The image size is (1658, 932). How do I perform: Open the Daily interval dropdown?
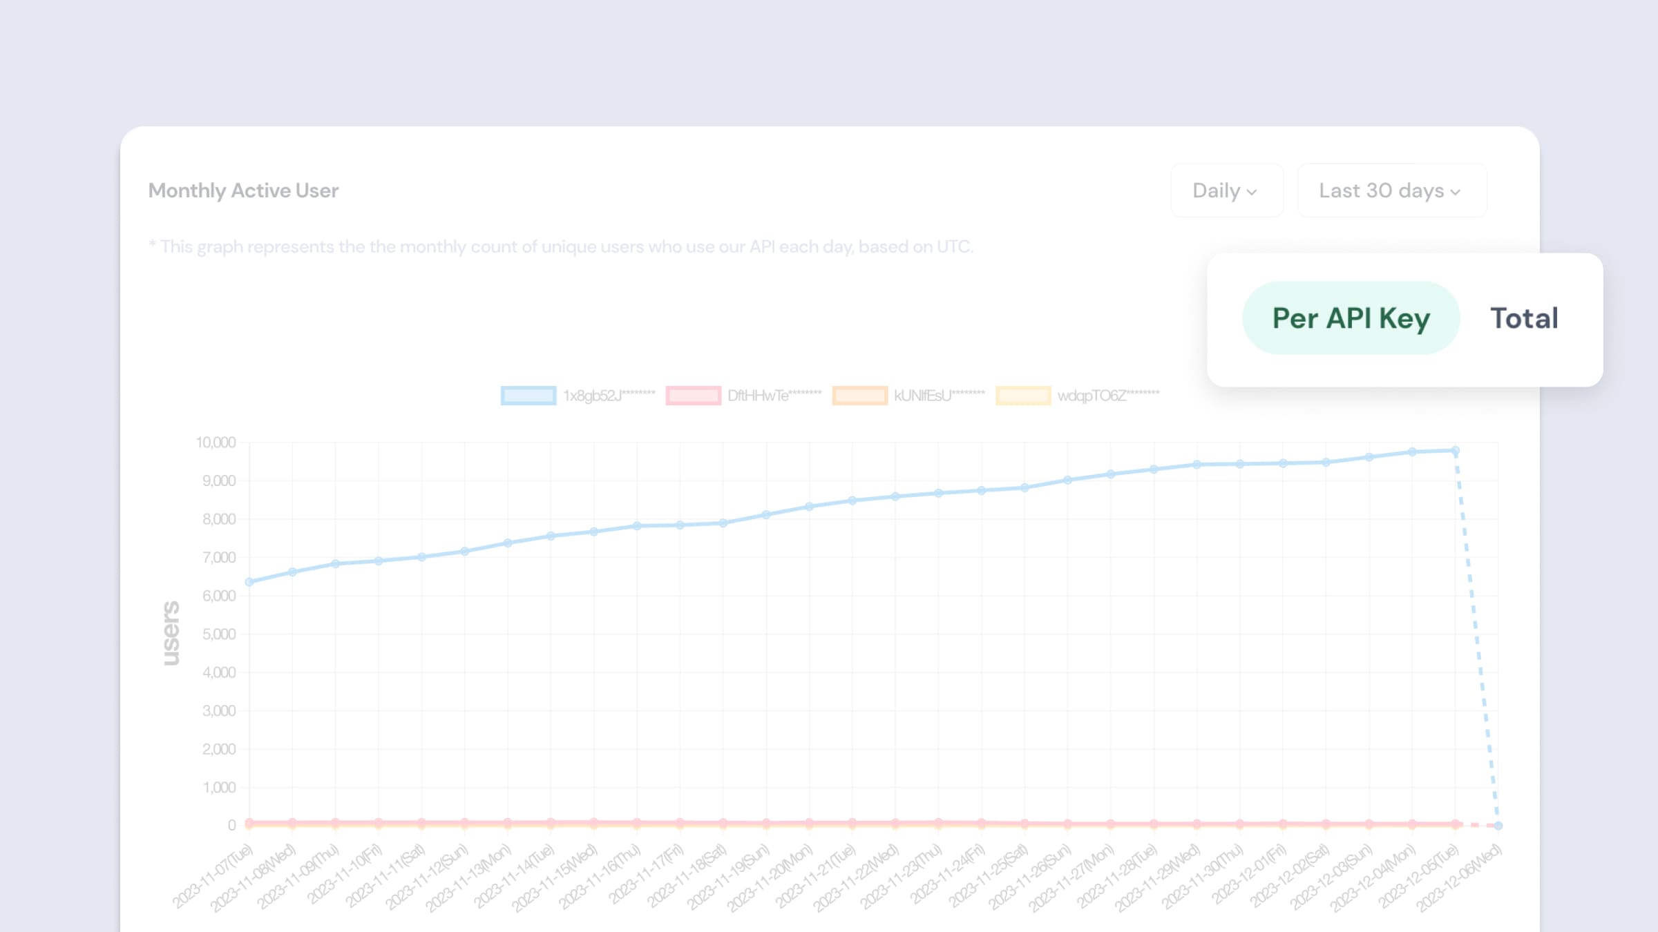pyautogui.click(x=1227, y=191)
